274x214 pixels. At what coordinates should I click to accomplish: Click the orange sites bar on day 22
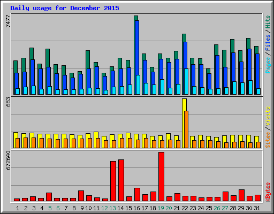click(x=186, y=129)
